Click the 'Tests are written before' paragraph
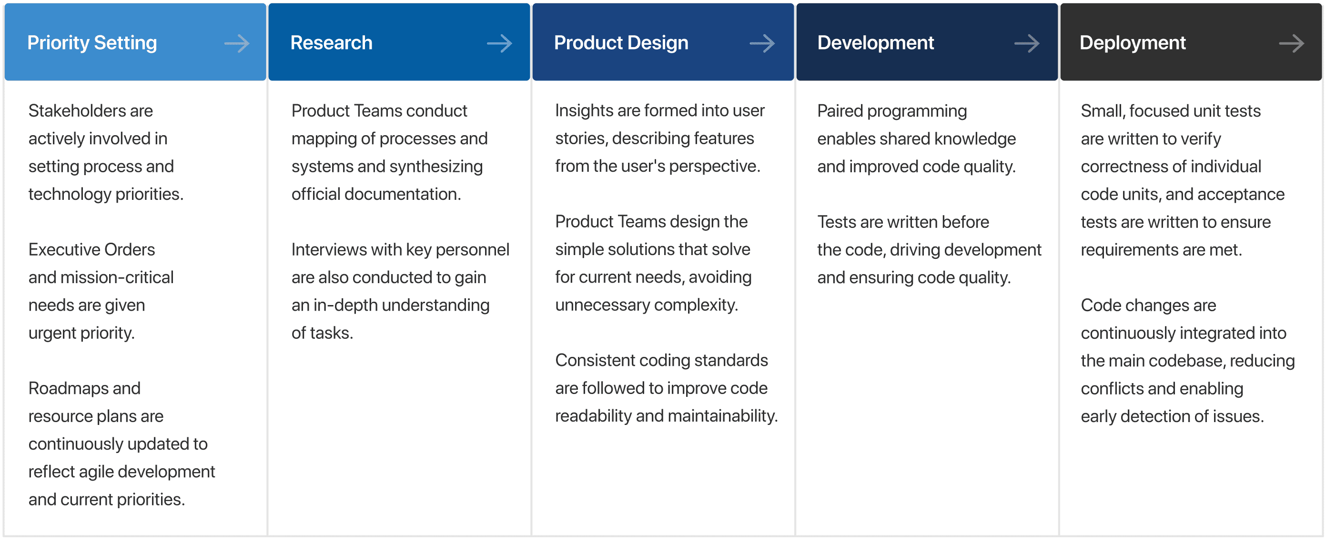 (x=929, y=250)
